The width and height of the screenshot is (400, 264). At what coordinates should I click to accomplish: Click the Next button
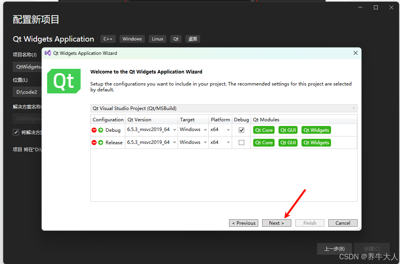pos(277,223)
